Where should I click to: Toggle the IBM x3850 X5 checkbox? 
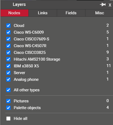(x=8, y=66)
